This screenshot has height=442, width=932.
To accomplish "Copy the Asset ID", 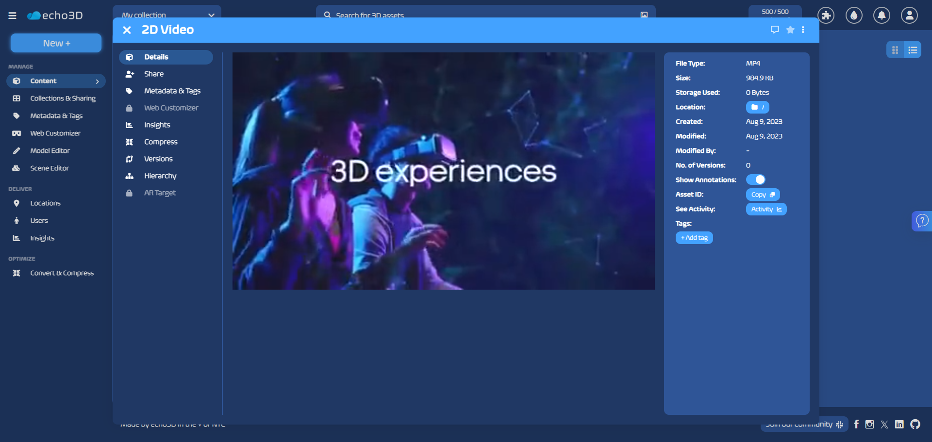I will pos(763,195).
